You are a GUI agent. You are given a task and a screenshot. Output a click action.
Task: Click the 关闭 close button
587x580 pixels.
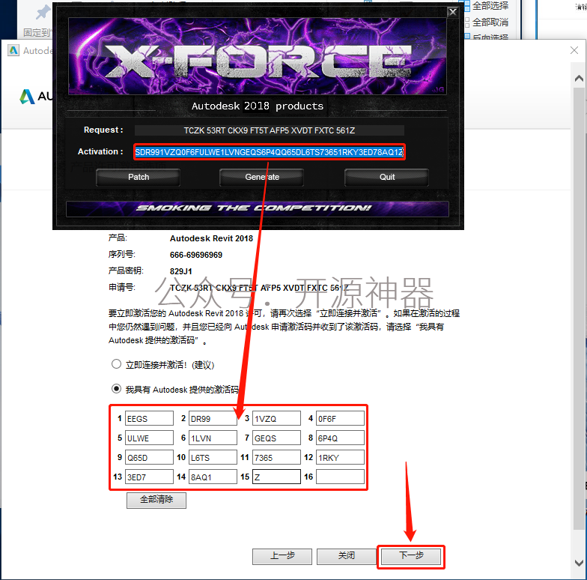click(346, 556)
